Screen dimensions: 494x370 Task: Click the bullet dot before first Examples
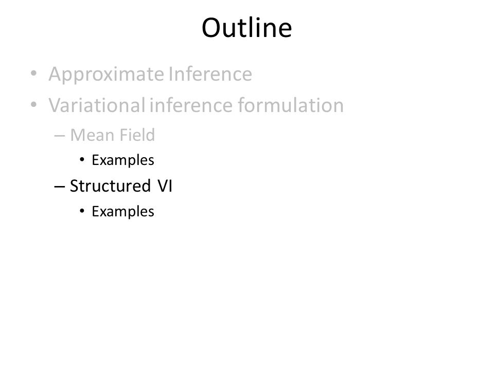click(82, 159)
